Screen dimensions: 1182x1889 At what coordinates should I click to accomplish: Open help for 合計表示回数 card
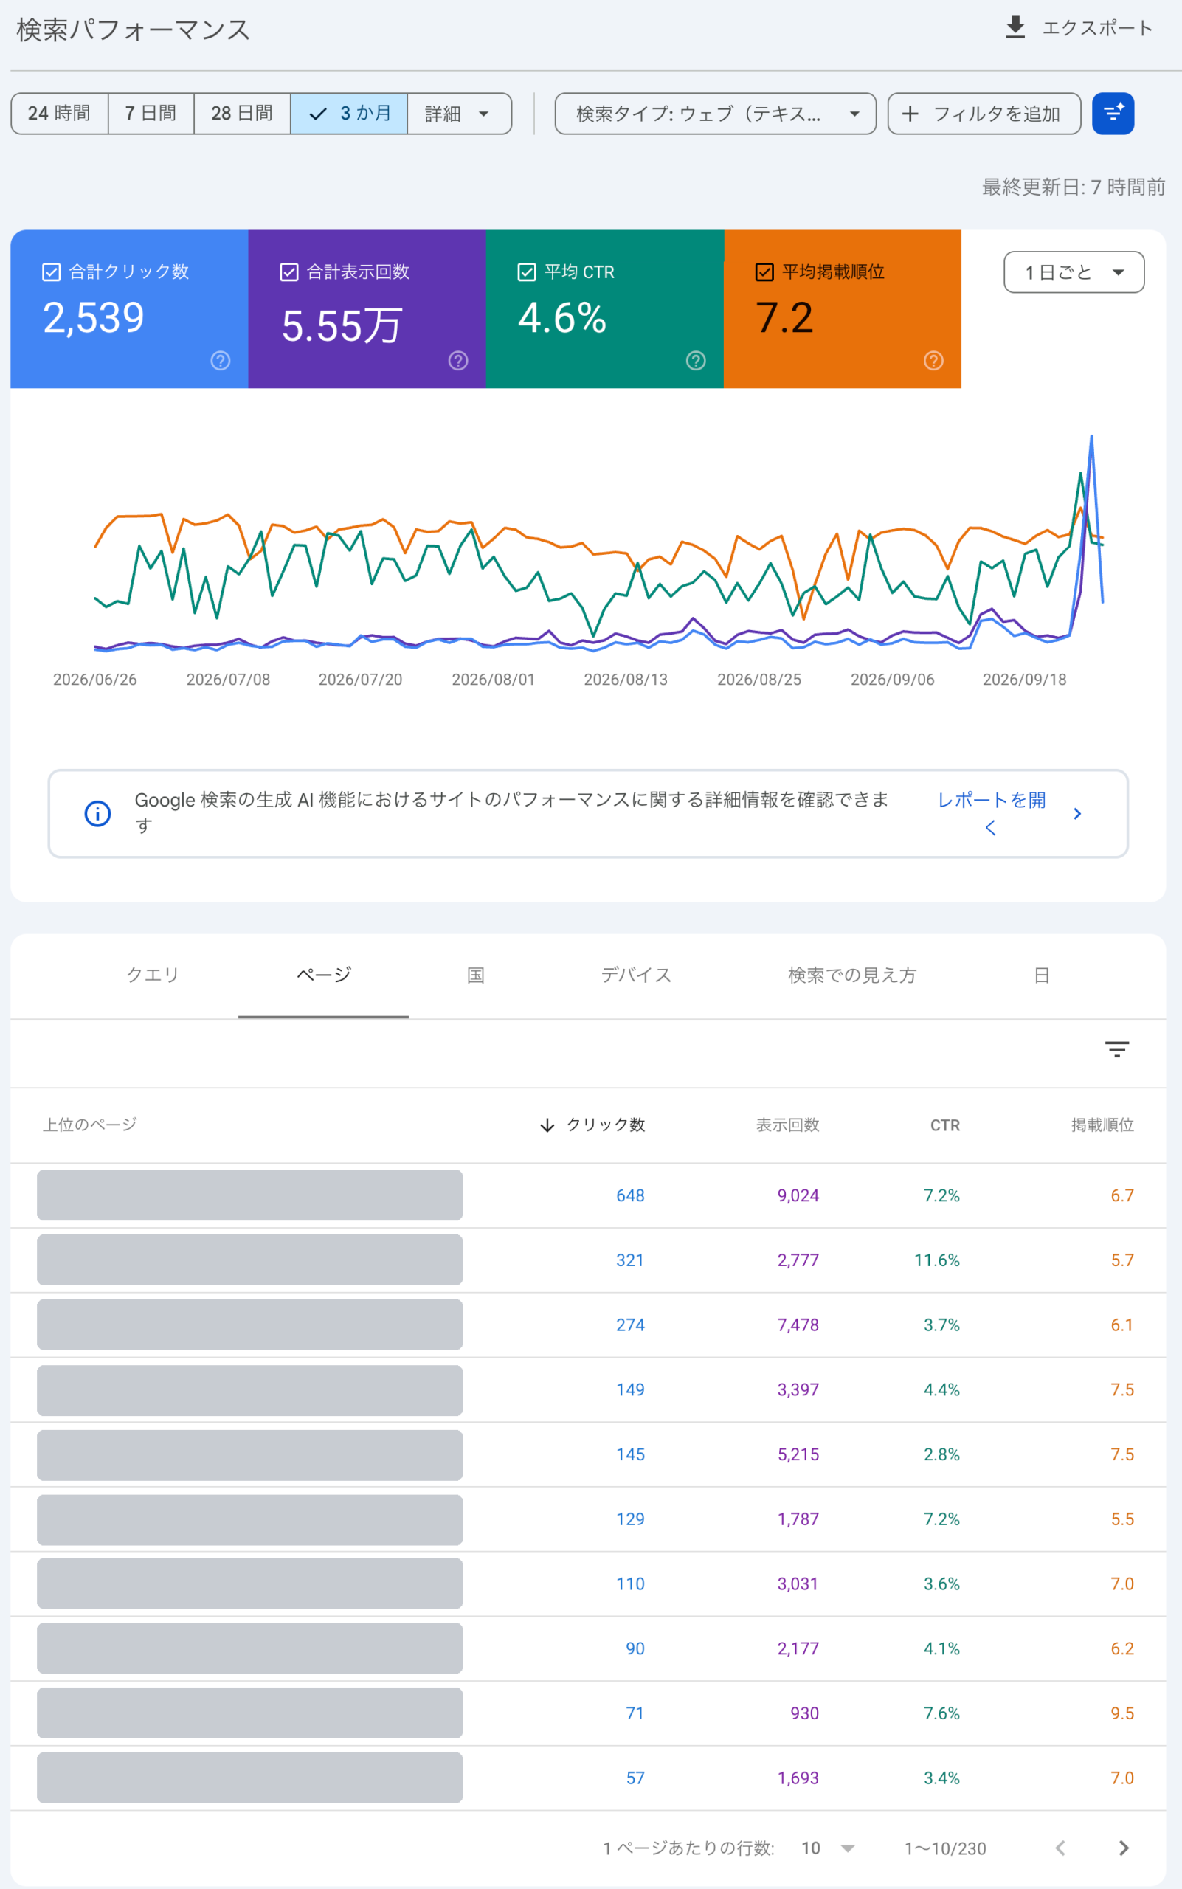[x=458, y=360]
